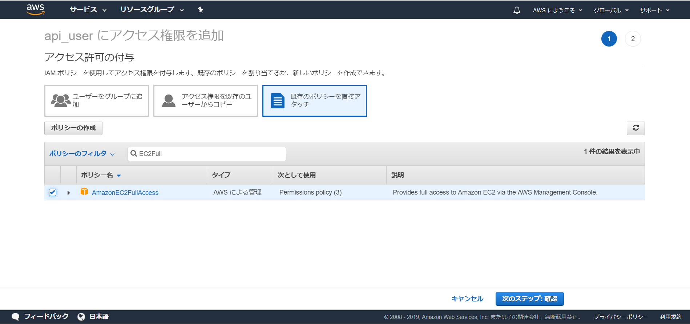Click 次のステップ: 確認 button
Viewport: 690px width, 324px height.
(530, 299)
